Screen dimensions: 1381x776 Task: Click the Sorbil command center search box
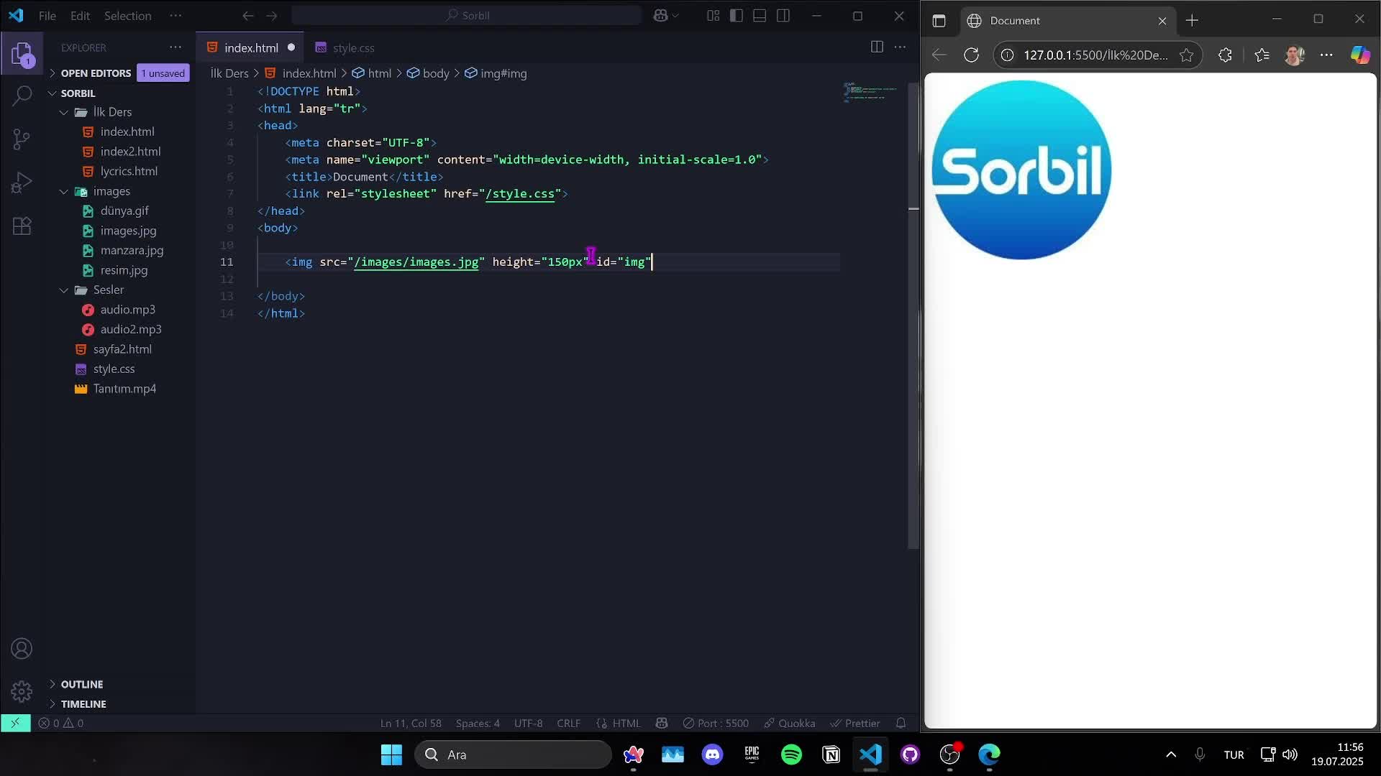pos(466,16)
